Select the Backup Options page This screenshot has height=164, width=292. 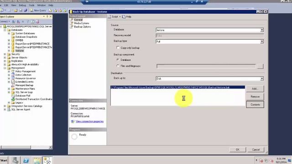tap(83, 27)
